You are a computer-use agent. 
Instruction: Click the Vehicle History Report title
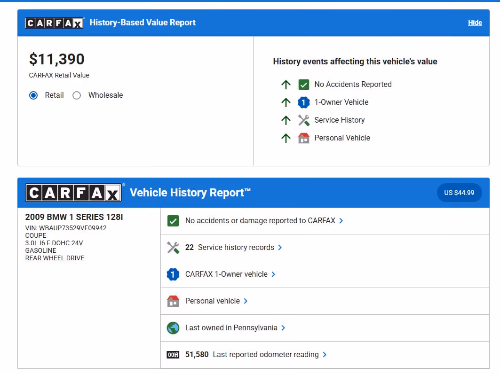pyautogui.click(x=190, y=193)
